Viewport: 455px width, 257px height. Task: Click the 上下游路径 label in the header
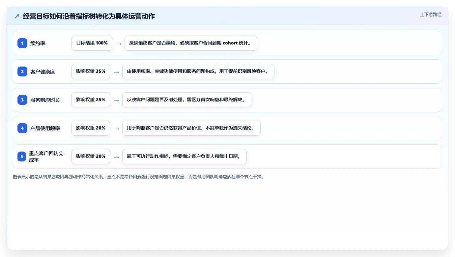point(431,14)
